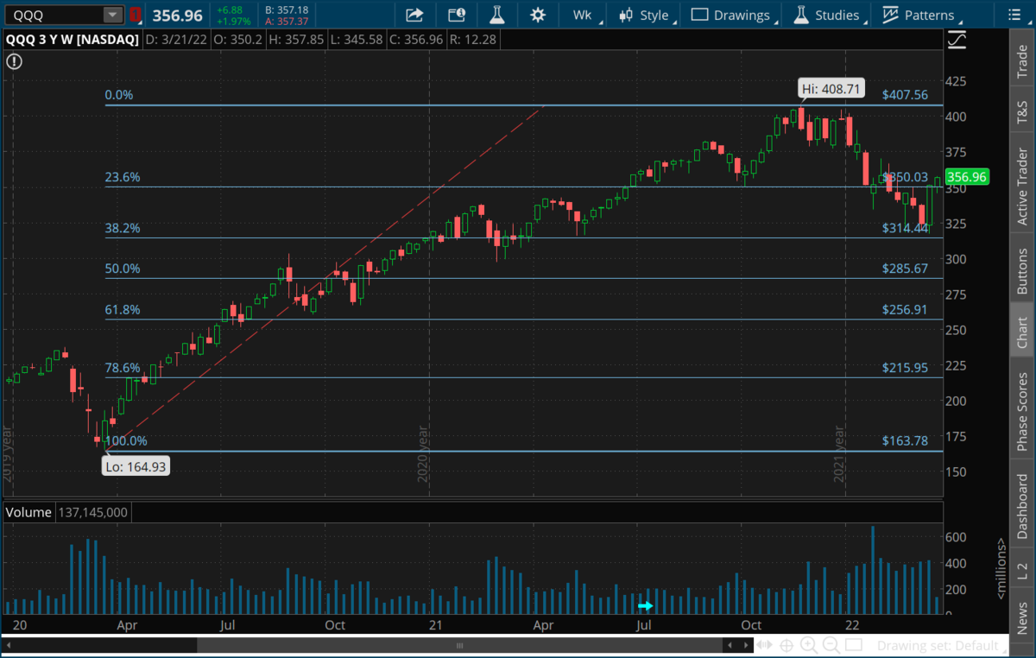The height and width of the screenshot is (658, 1036).
Task: Click the 0.0% Fibonacci level label
Action: [x=119, y=95]
